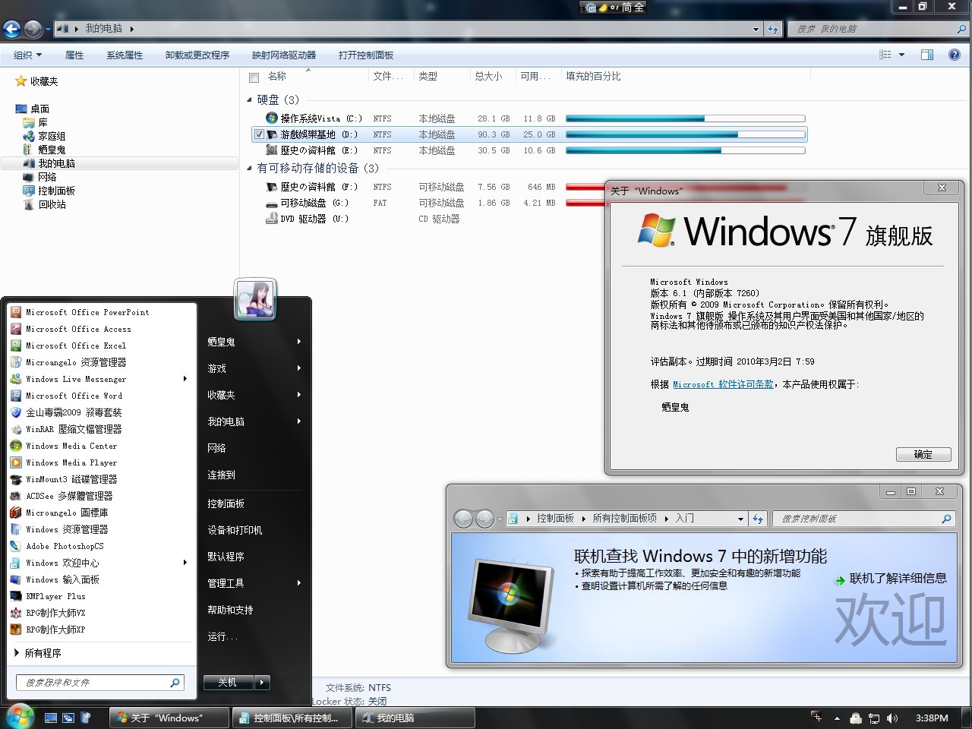Image resolution: width=972 pixels, height=729 pixels.
Task: Expand the view options dropdown arrow
Action: click(901, 55)
